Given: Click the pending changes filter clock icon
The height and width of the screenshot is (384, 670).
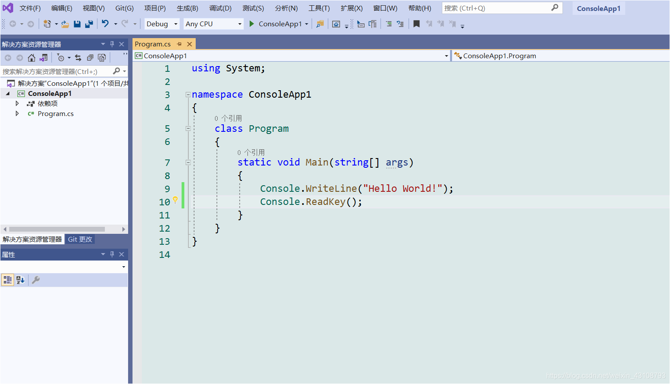Looking at the screenshot, I should tap(61, 58).
